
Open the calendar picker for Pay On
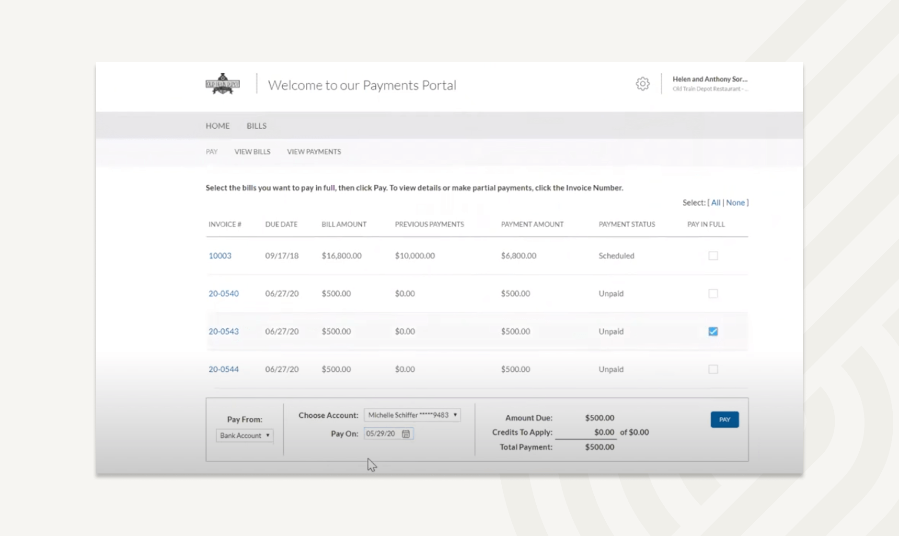(x=406, y=434)
